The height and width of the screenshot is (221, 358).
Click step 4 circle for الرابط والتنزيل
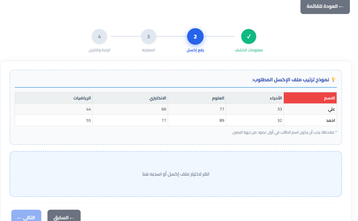tap(99, 36)
